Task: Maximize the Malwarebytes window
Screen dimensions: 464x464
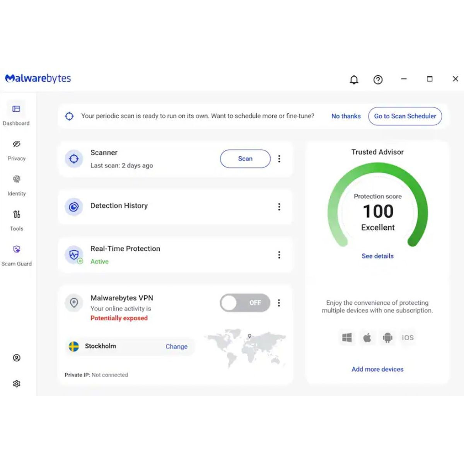Action: coord(430,79)
